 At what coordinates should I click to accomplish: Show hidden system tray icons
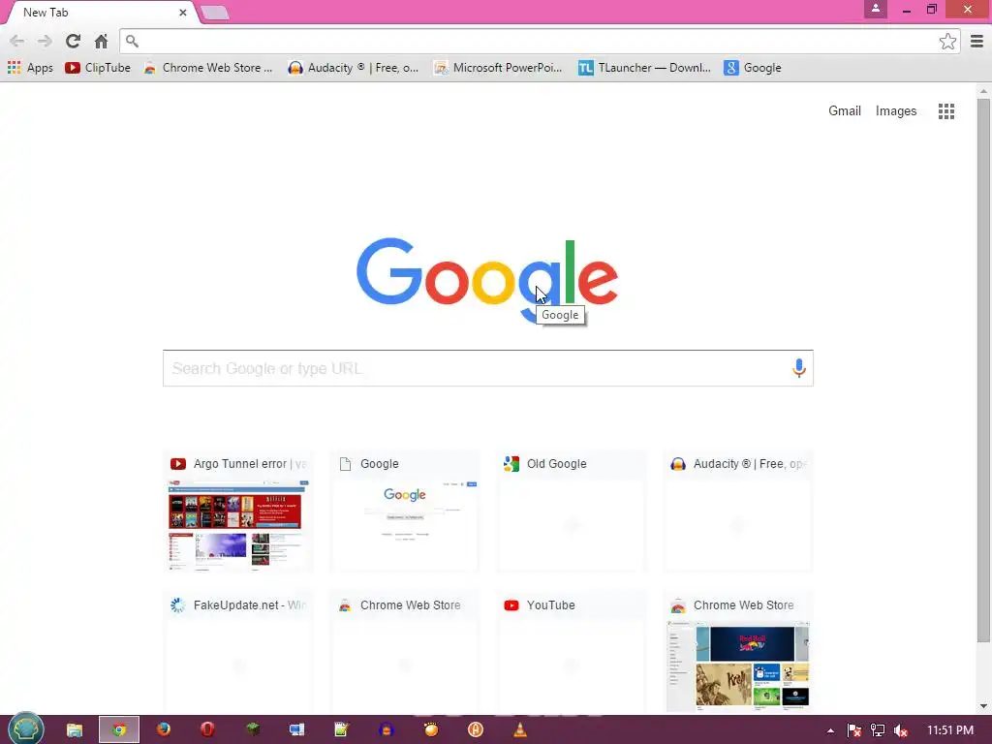pyautogui.click(x=830, y=730)
